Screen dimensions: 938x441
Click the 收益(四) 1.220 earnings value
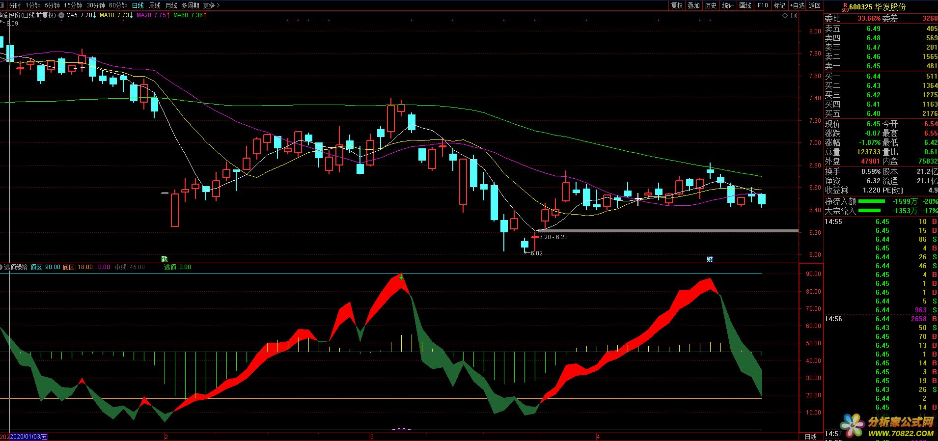(x=871, y=190)
